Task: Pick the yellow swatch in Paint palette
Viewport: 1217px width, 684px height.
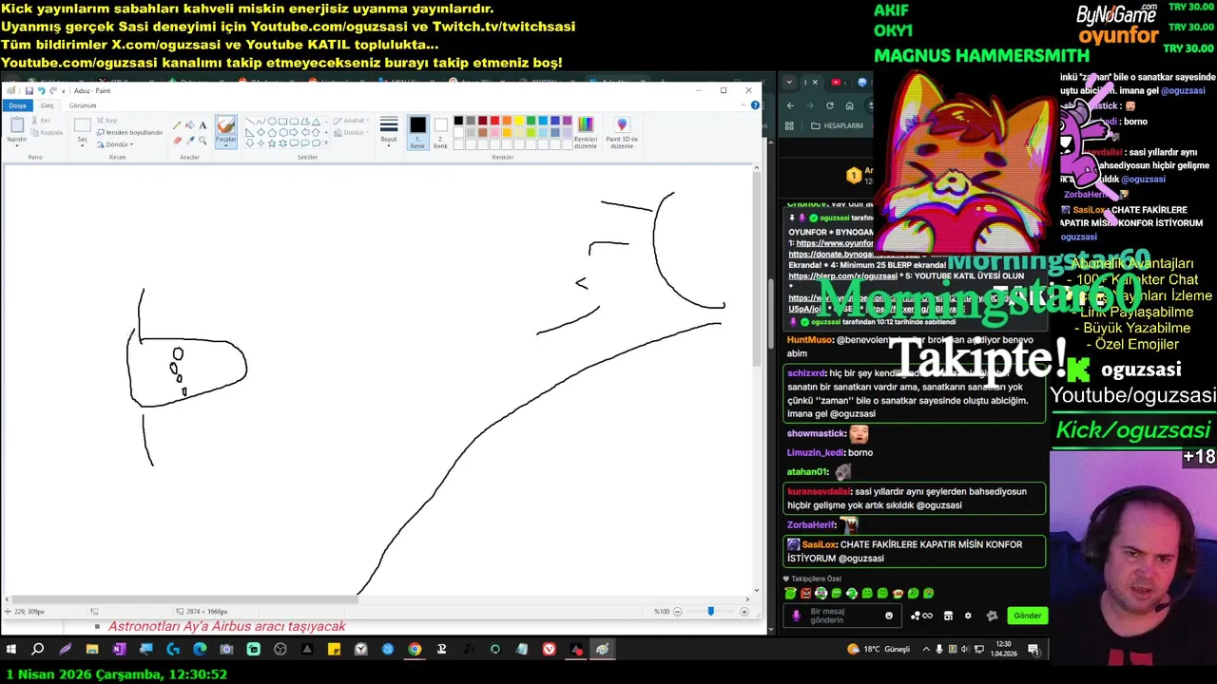Action: [x=519, y=121]
